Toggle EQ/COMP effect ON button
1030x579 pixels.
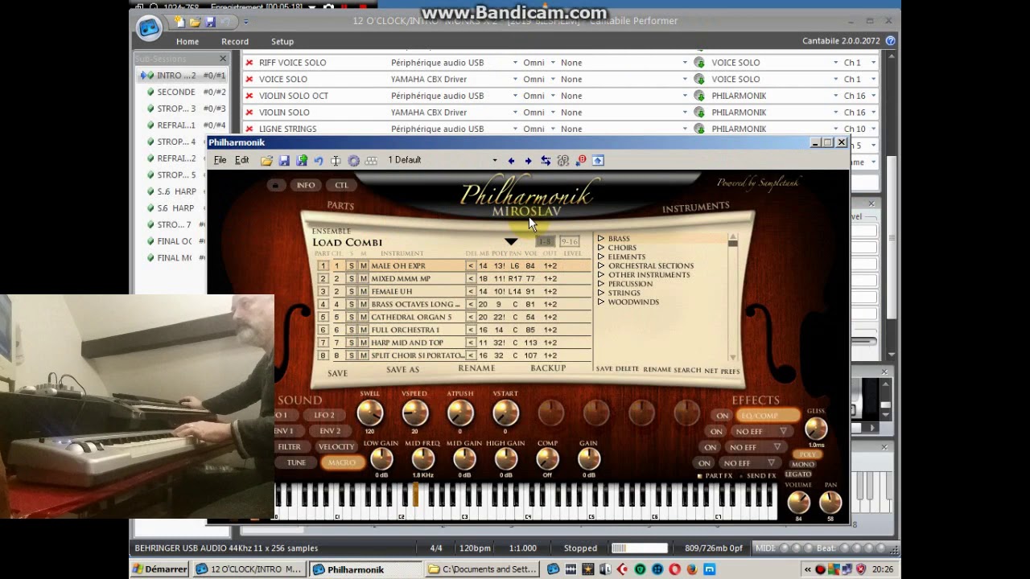click(x=723, y=416)
